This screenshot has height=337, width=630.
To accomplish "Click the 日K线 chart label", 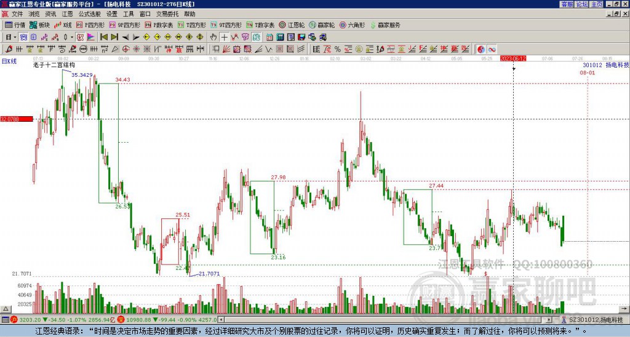I will click(x=9, y=61).
